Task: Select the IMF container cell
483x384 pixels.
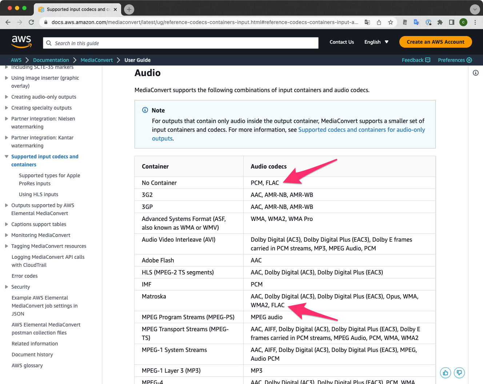Action: click(x=189, y=284)
